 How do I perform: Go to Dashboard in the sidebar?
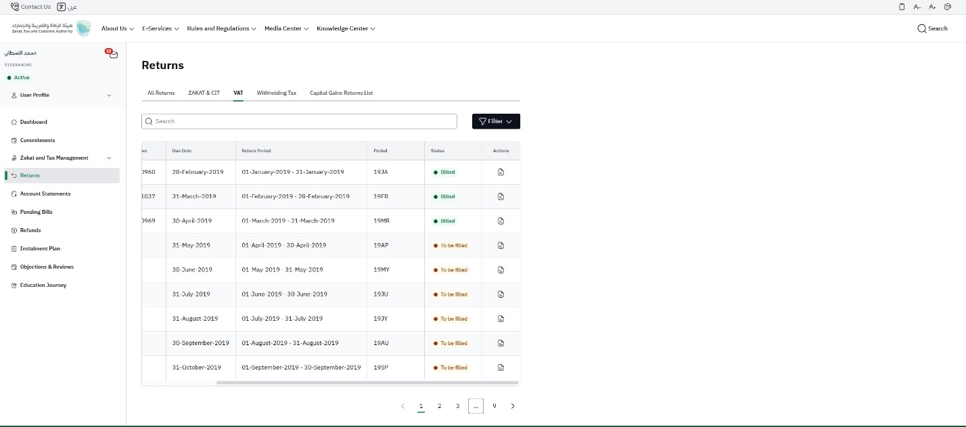(x=33, y=122)
